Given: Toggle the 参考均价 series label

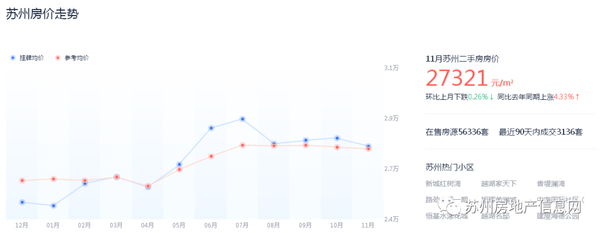Looking at the screenshot, I should 76,58.
